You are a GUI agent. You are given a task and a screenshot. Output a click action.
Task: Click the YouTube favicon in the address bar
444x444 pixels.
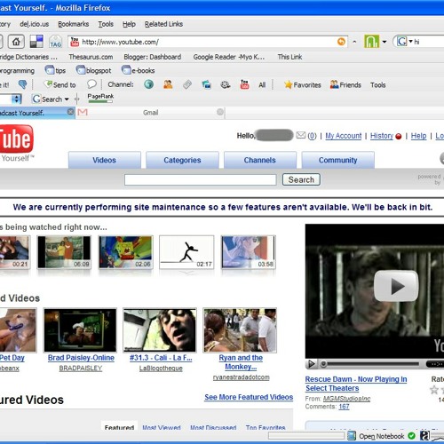pos(75,42)
